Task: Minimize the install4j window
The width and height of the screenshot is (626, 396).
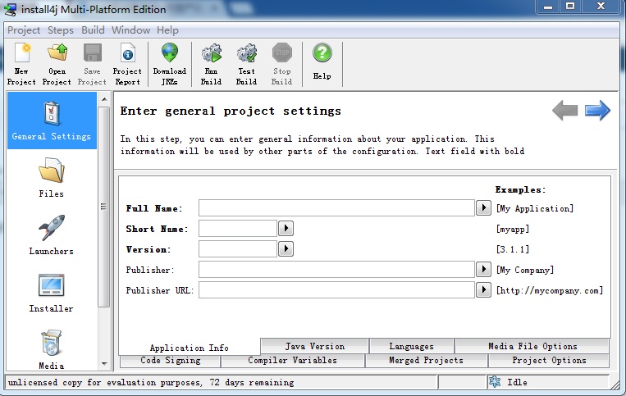Action: [548, 6]
